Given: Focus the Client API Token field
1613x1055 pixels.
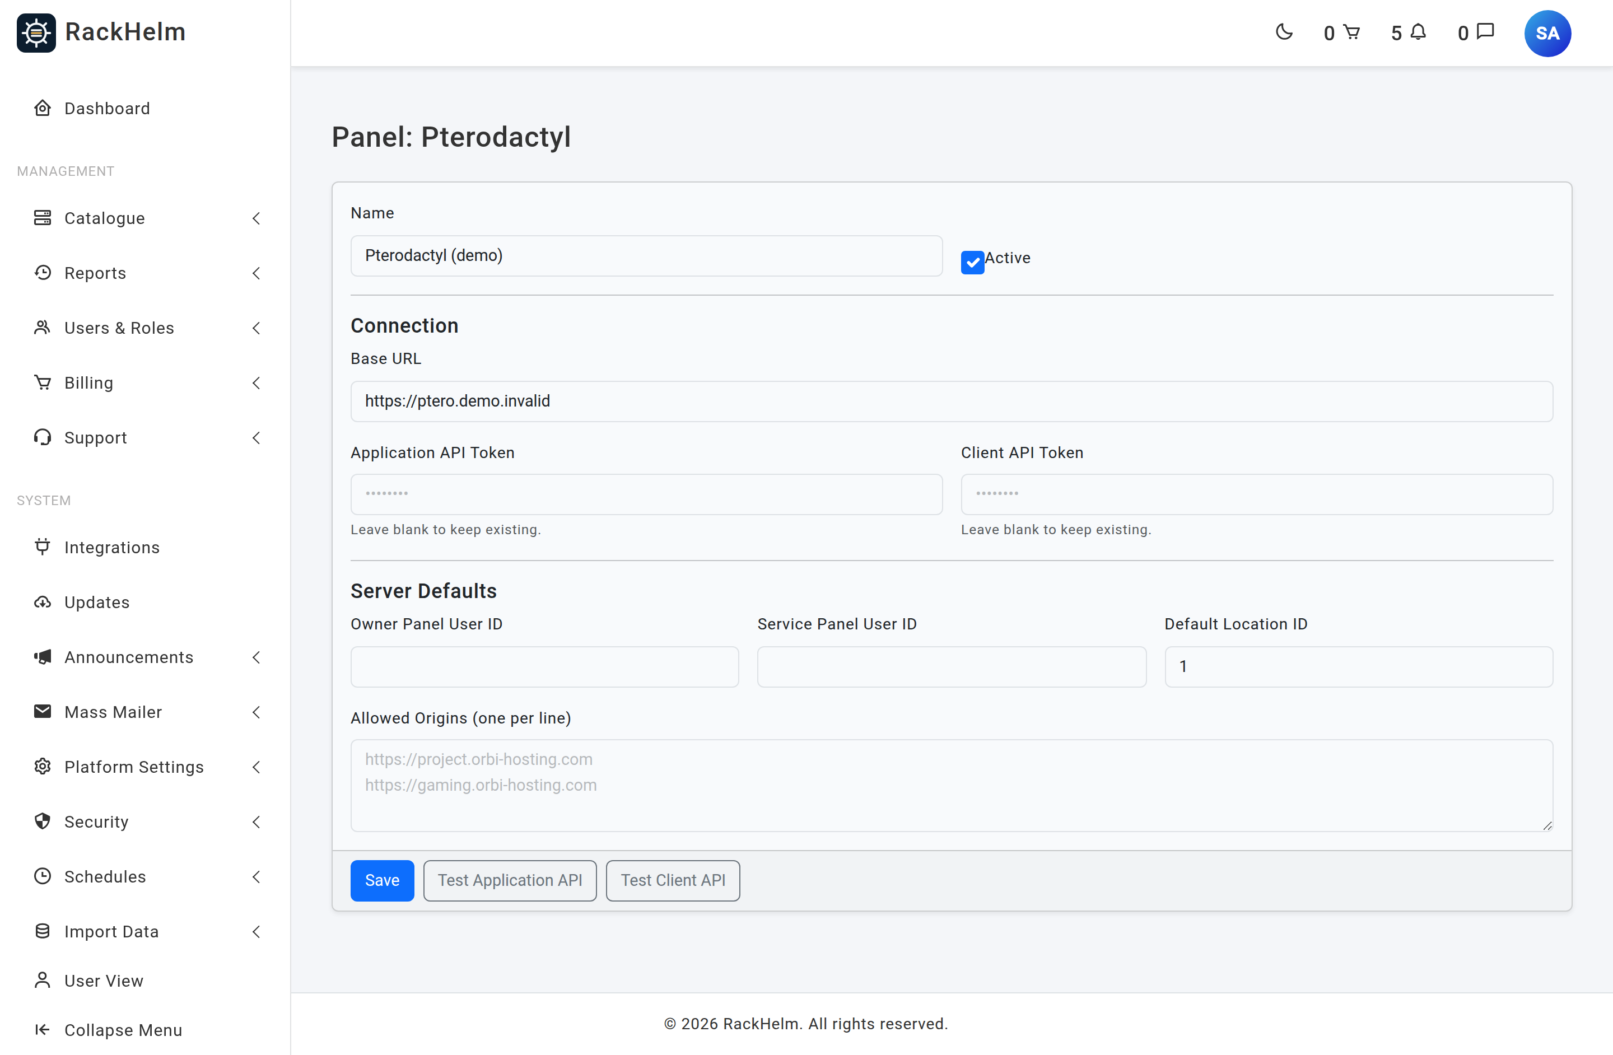Looking at the screenshot, I should pos(1256,494).
